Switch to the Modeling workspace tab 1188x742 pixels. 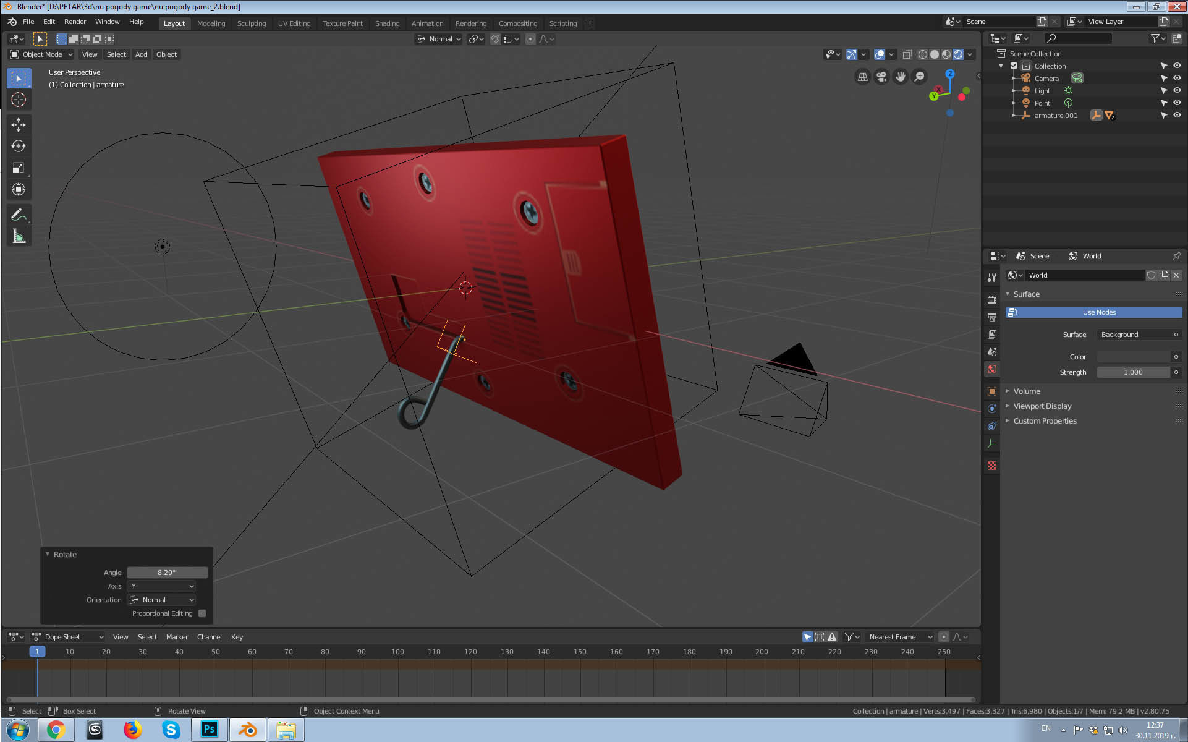[211, 23]
